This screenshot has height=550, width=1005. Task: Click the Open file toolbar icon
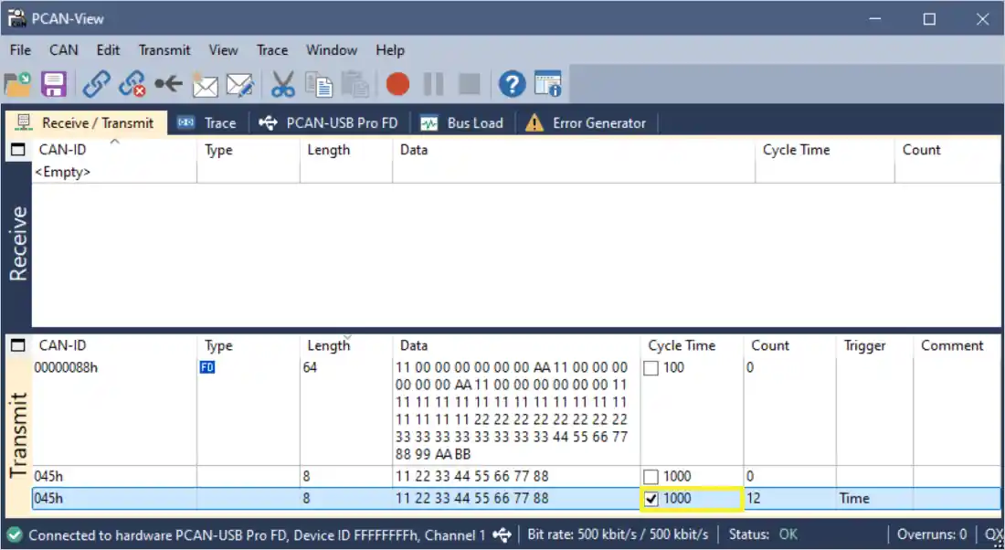pyautogui.click(x=18, y=84)
